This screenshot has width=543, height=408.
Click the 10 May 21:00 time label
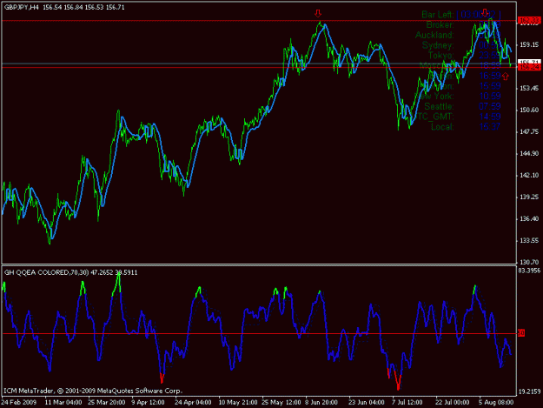(x=237, y=402)
